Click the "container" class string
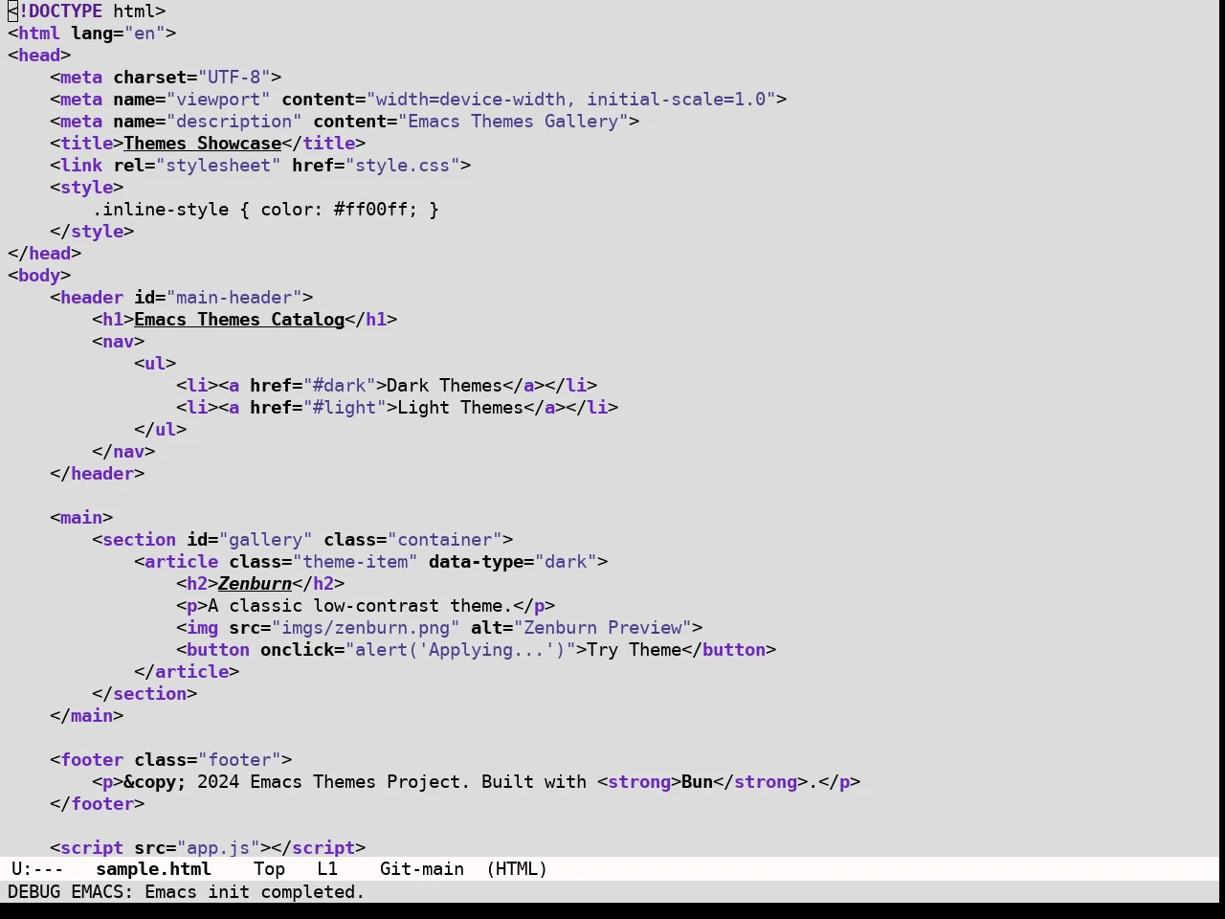 (444, 540)
